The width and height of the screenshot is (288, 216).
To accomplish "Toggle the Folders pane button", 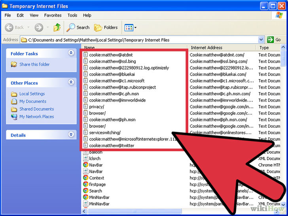I will point(106,28).
